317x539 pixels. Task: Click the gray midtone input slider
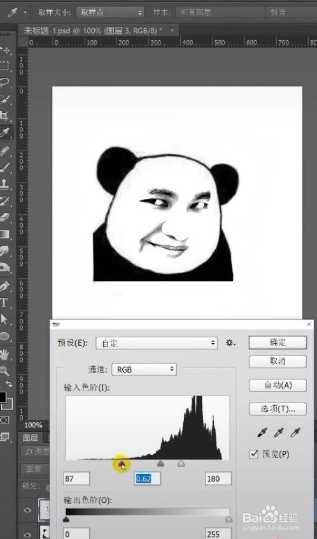coord(160,464)
